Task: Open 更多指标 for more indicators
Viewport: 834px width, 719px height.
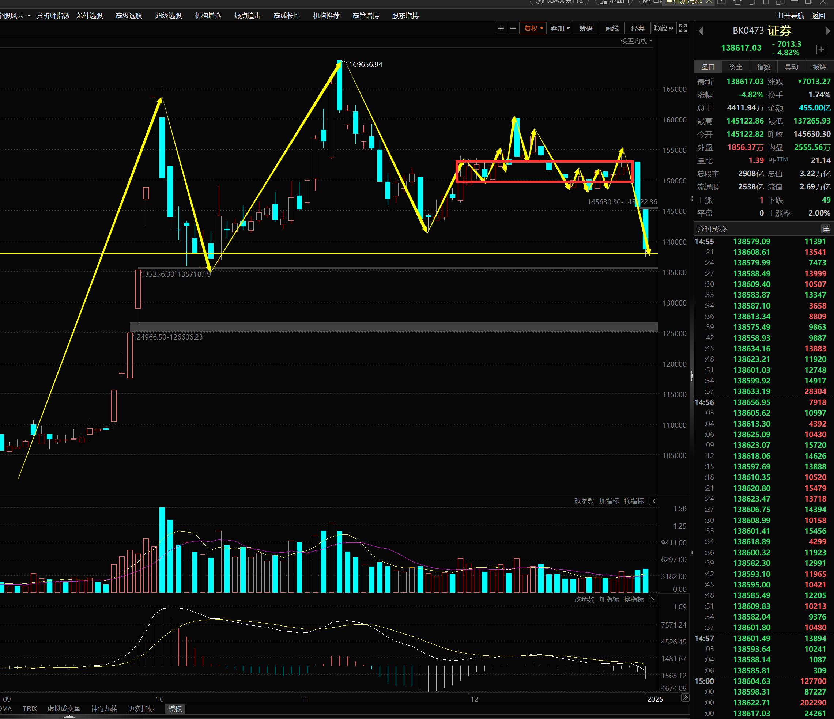Action: (141, 708)
